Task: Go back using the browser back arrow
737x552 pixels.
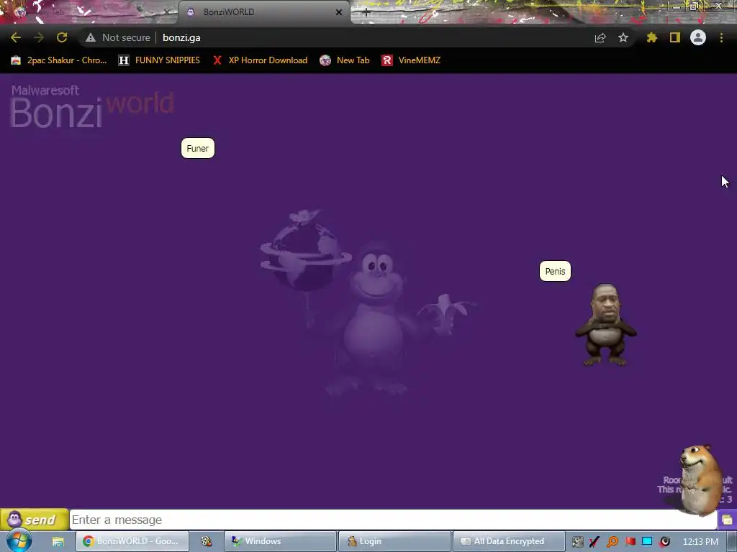Action: tap(16, 37)
